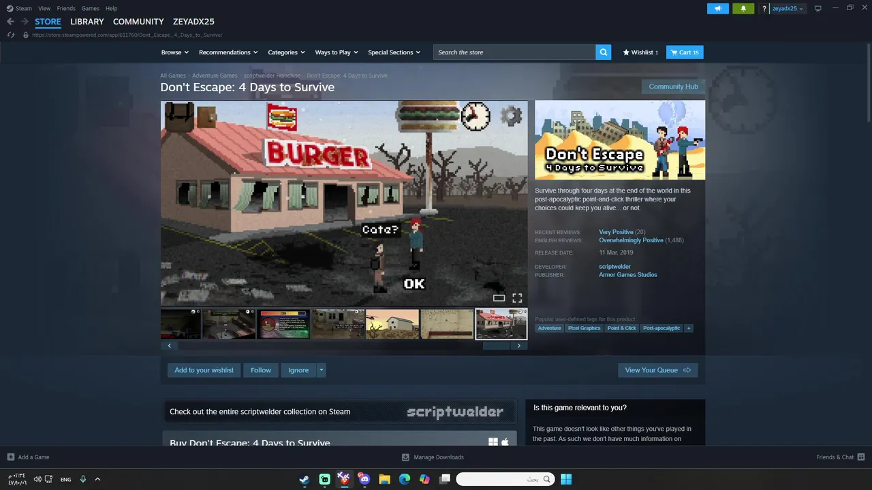Click the Adventure Games breadcrumb
872x490 pixels.
click(215, 76)
